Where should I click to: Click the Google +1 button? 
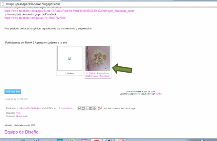[x=100, y=108]
